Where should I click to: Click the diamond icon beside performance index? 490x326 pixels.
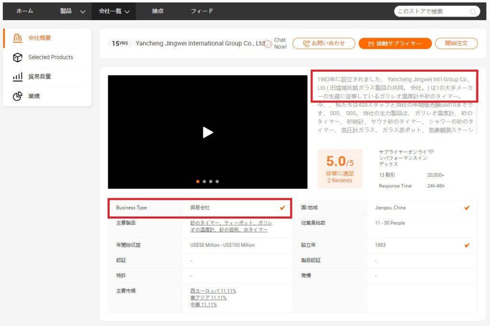coord(431,152)
